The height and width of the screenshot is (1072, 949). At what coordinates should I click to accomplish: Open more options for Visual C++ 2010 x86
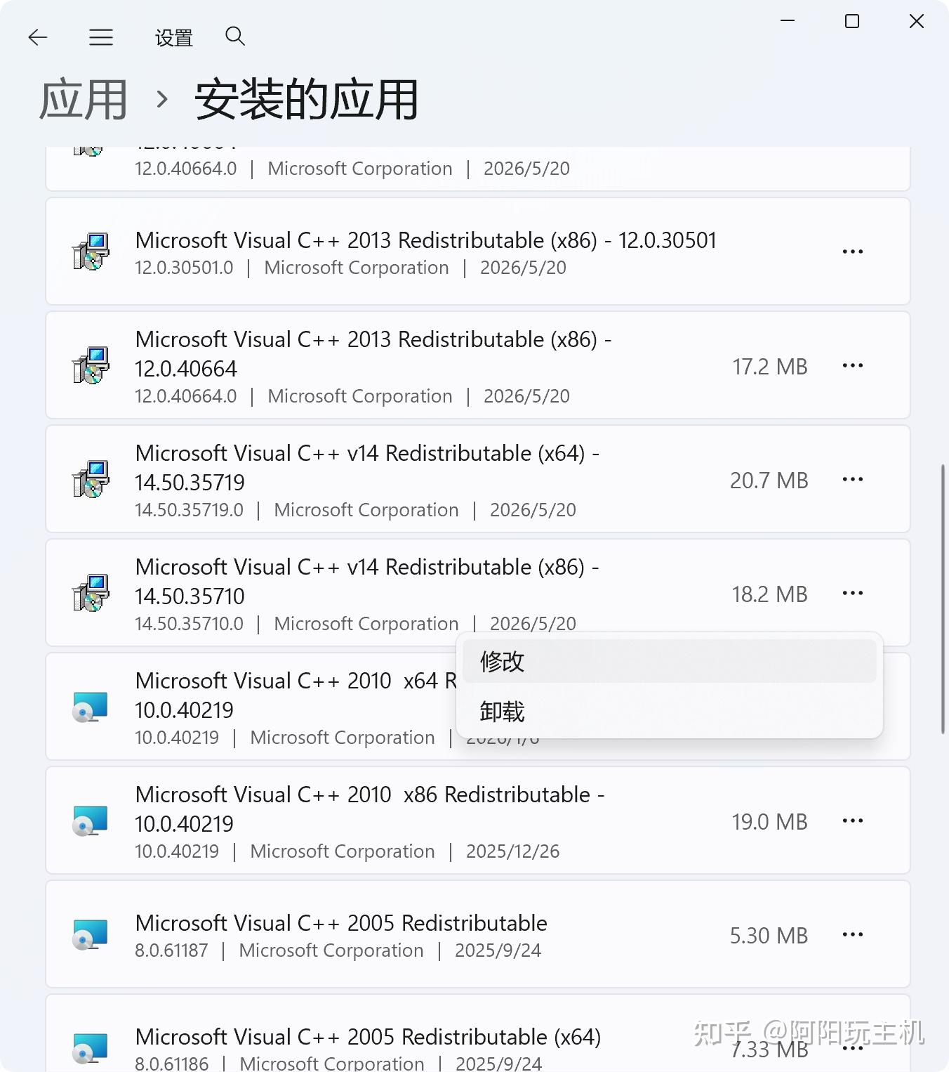click(853, 821)
